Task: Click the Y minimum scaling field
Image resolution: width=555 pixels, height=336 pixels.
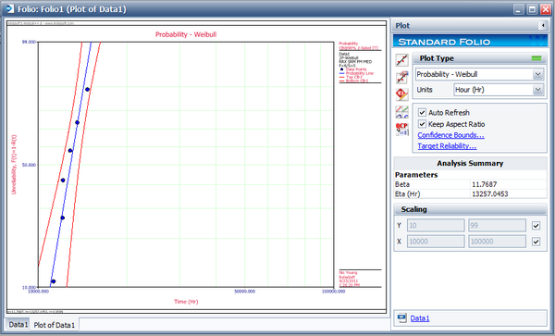Action: [436, 226]
